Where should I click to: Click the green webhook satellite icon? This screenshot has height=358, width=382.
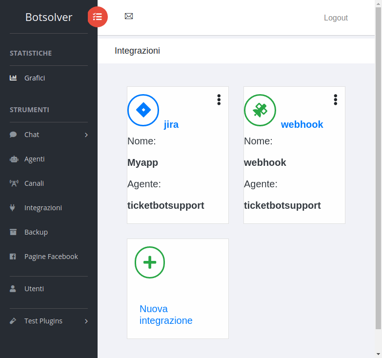[260, 110]
